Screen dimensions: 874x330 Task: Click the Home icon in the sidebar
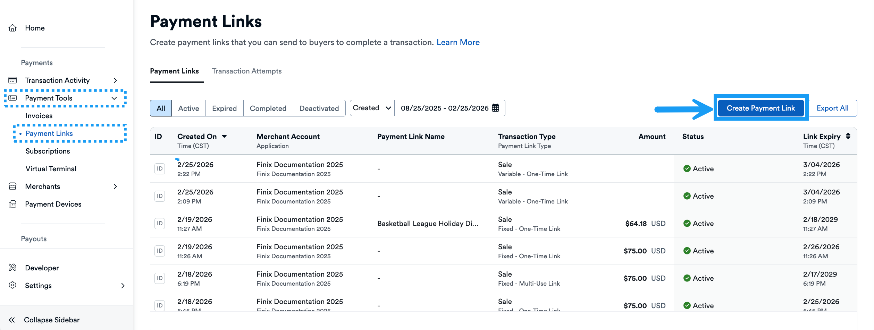click(x=13, y=28)
